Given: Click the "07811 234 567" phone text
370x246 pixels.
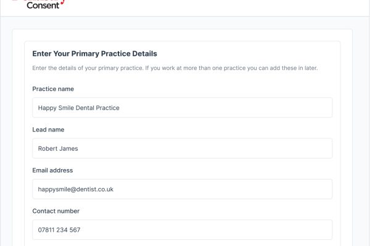Looking at the screenshot, I should (x=59, y=230).
